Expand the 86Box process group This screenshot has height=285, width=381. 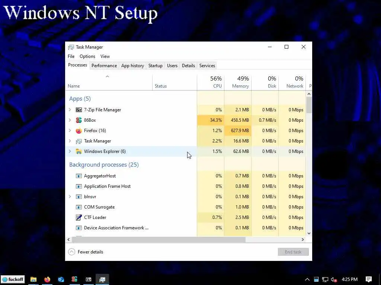(70, 120)
